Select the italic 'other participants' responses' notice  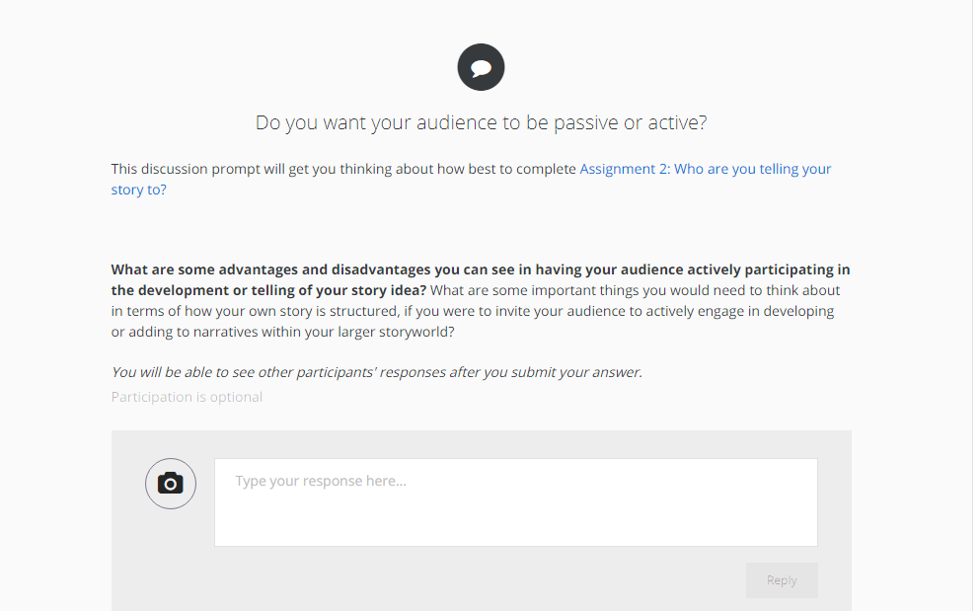coord(376,372)
